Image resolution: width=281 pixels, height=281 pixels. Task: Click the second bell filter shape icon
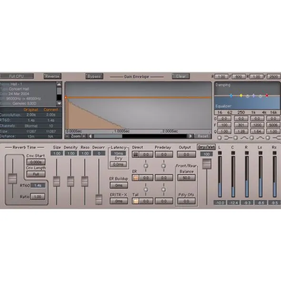[x=261, y=138]
